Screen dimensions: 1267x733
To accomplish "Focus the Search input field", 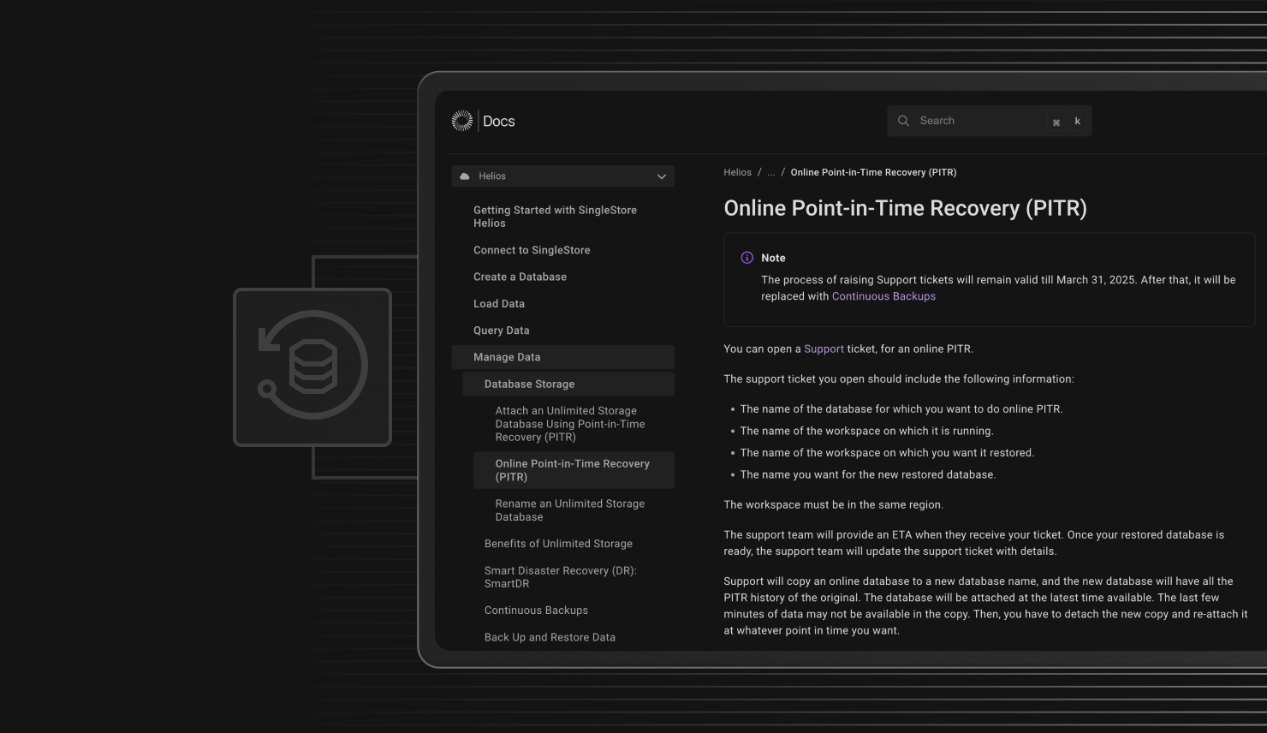I will [x=989, y=121].
